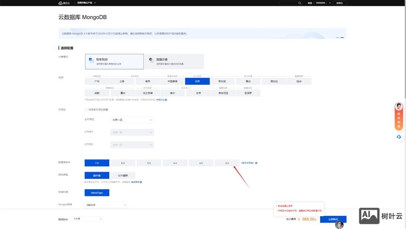Click the 选择配置 section heading
The image size is (406, 229).
click(x=67, y=48)
